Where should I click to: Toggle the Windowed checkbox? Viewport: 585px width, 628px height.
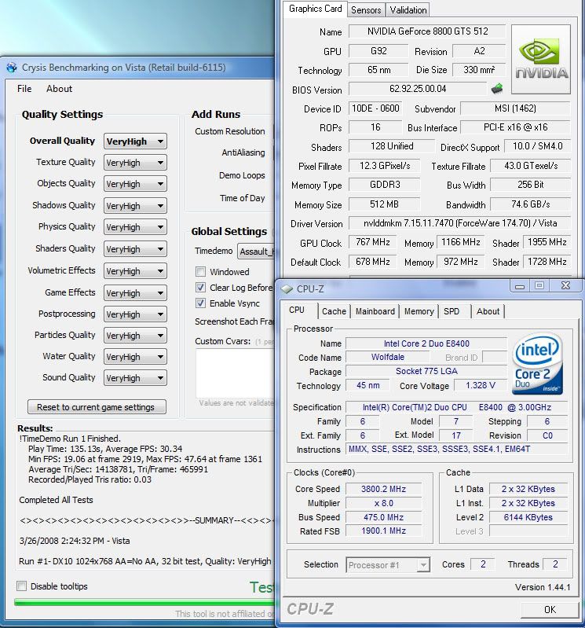[200, 272]
